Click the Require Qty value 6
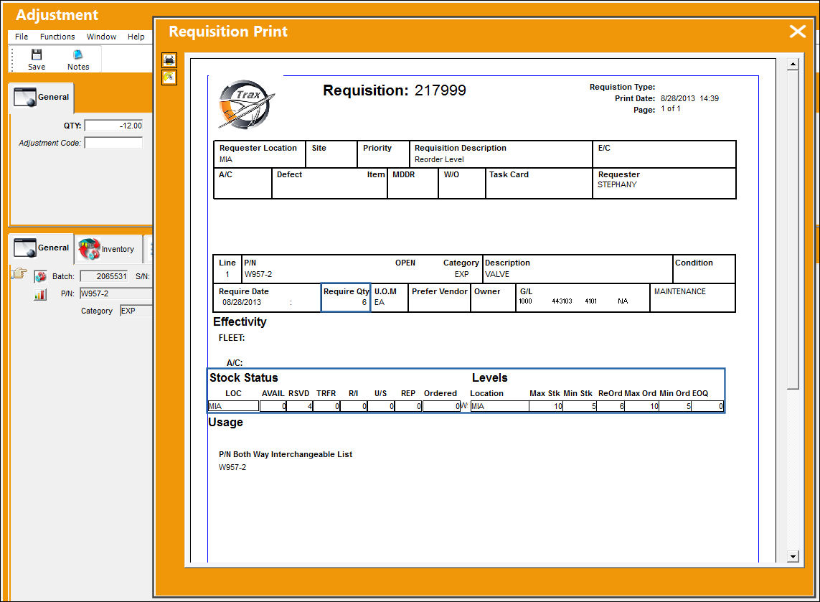 point(364,302)
